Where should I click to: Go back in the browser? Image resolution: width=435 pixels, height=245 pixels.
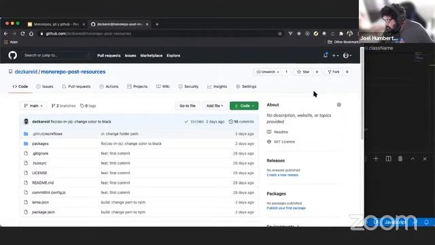pos(6,33)
